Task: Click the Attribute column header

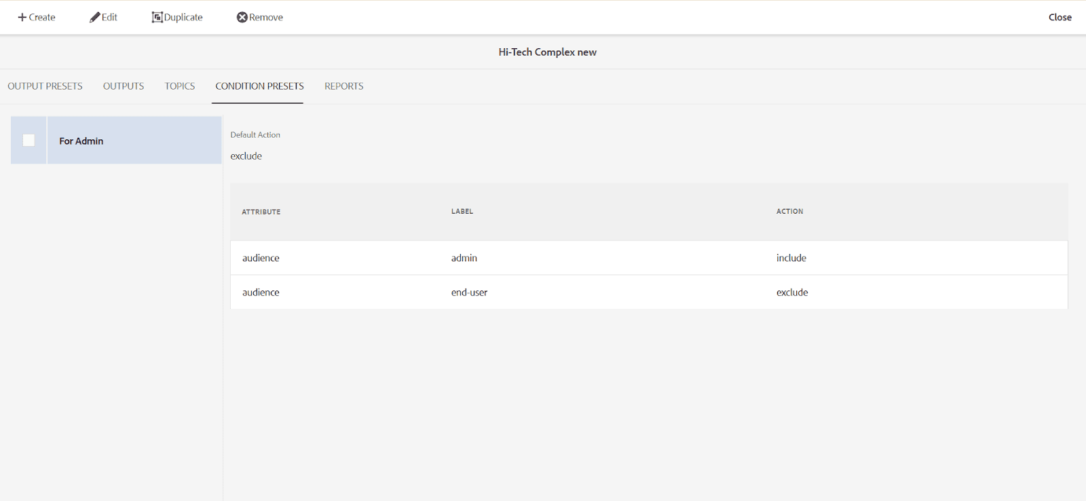Action: (x=261, y=212)
